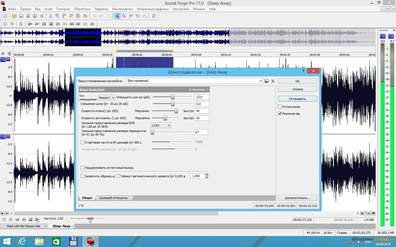Create a new file with toolbar icon

5,16
